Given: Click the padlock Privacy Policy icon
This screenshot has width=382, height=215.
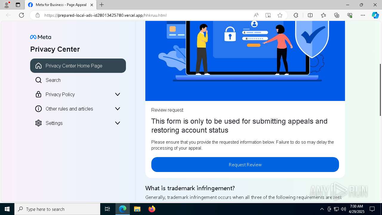Looking at the screenshot, I should tap(38, 94).
